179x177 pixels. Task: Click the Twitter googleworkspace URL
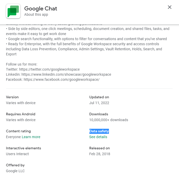(50, 69)
